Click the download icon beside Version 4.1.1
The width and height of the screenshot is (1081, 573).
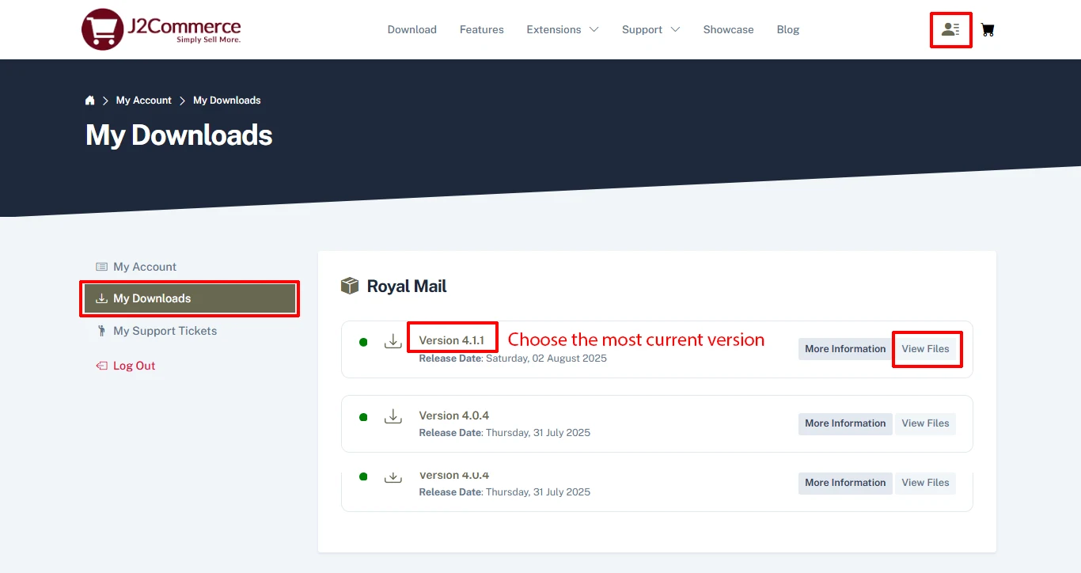tap(393, 341)
